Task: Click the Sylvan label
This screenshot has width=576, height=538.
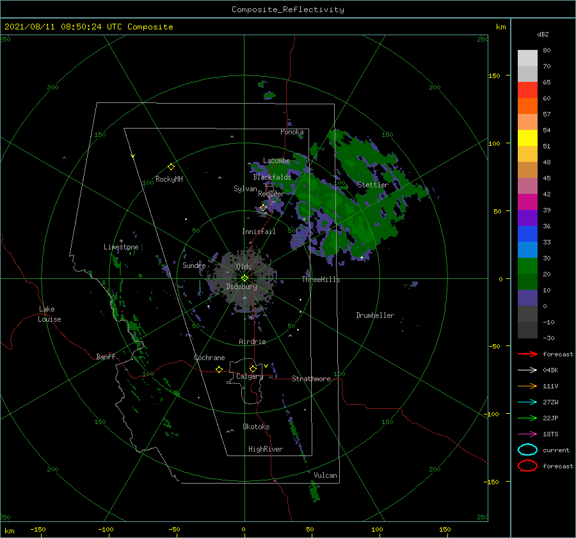Action: [x=245, y=189]
